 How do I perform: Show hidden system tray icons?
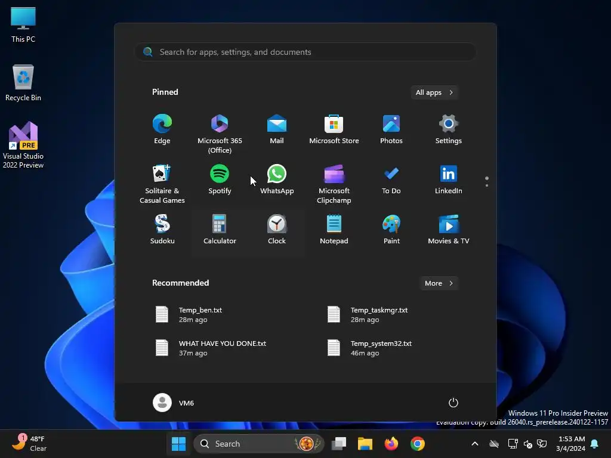click(474, 444)
